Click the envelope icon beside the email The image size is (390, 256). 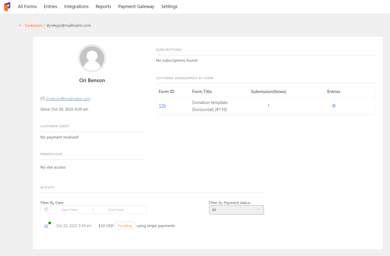click(x=43, y=98)
